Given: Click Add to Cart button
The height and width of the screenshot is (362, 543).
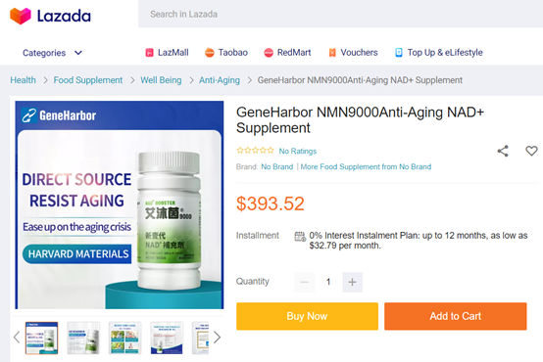Looking at the screenshot, I should (x=456, y=316).
